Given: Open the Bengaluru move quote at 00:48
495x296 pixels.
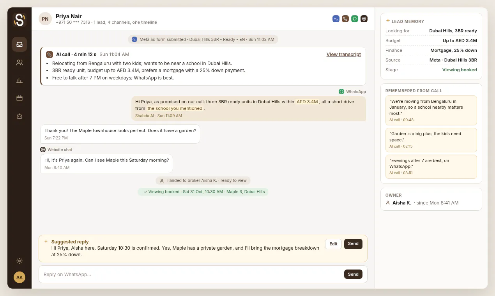Looking at the screenshot, I should (431, 110).
